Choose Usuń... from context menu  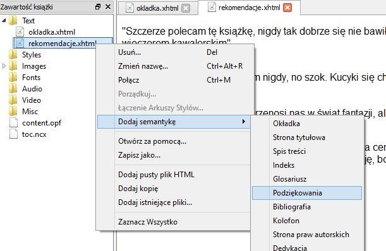point(174,52)
